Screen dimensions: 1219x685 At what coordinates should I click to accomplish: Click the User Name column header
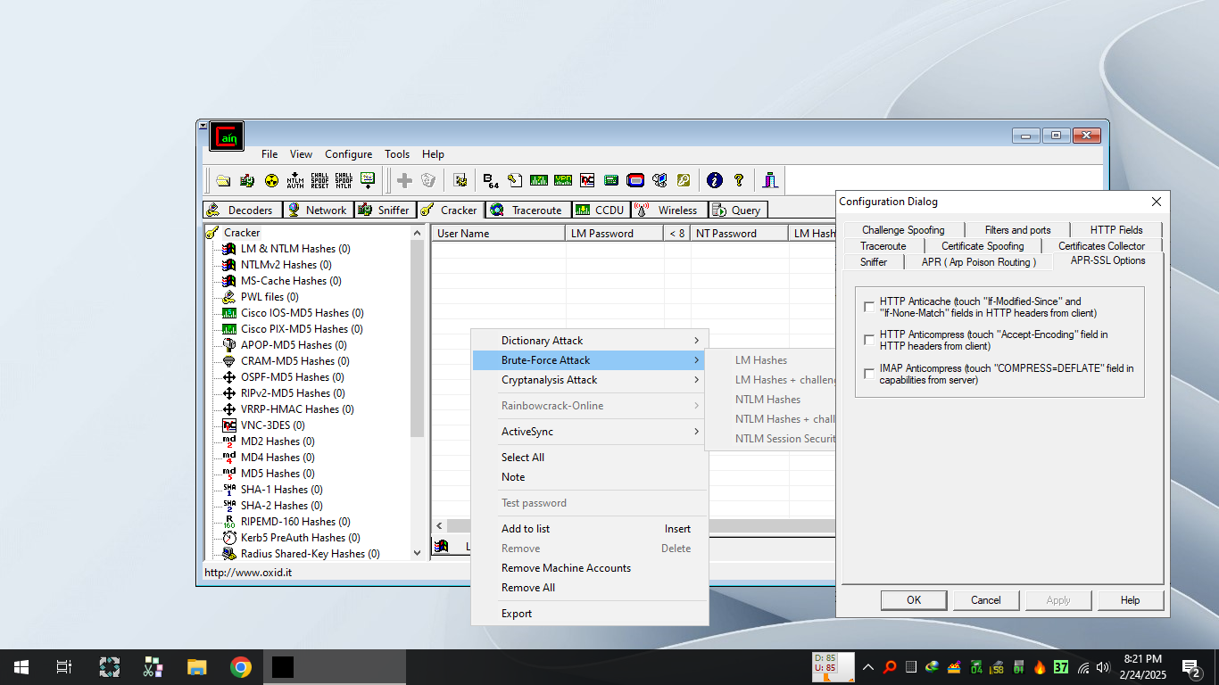(x=499, y=234)
